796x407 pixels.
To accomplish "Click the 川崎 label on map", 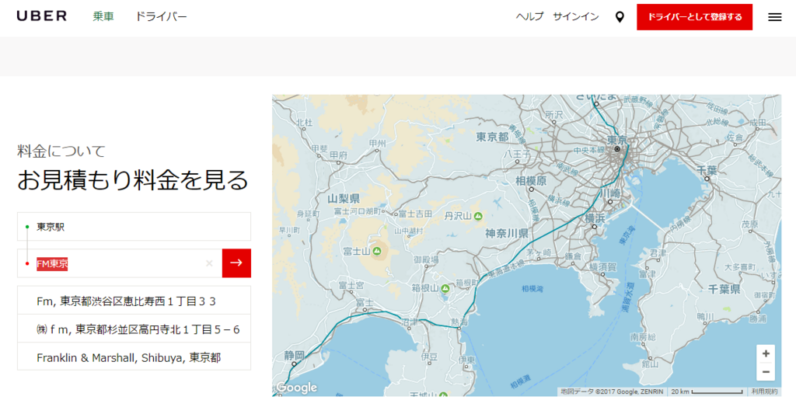I will coord(610,193).
